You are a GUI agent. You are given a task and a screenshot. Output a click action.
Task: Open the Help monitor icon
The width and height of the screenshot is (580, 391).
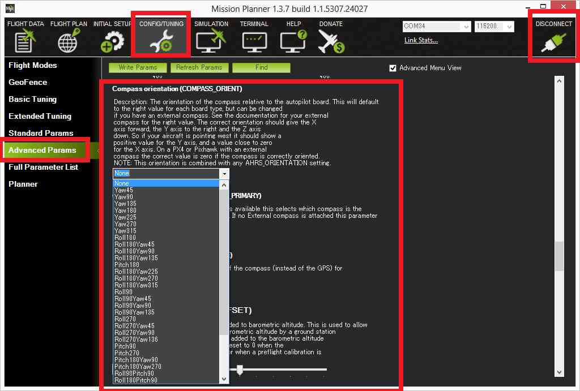tap(293, 41)
